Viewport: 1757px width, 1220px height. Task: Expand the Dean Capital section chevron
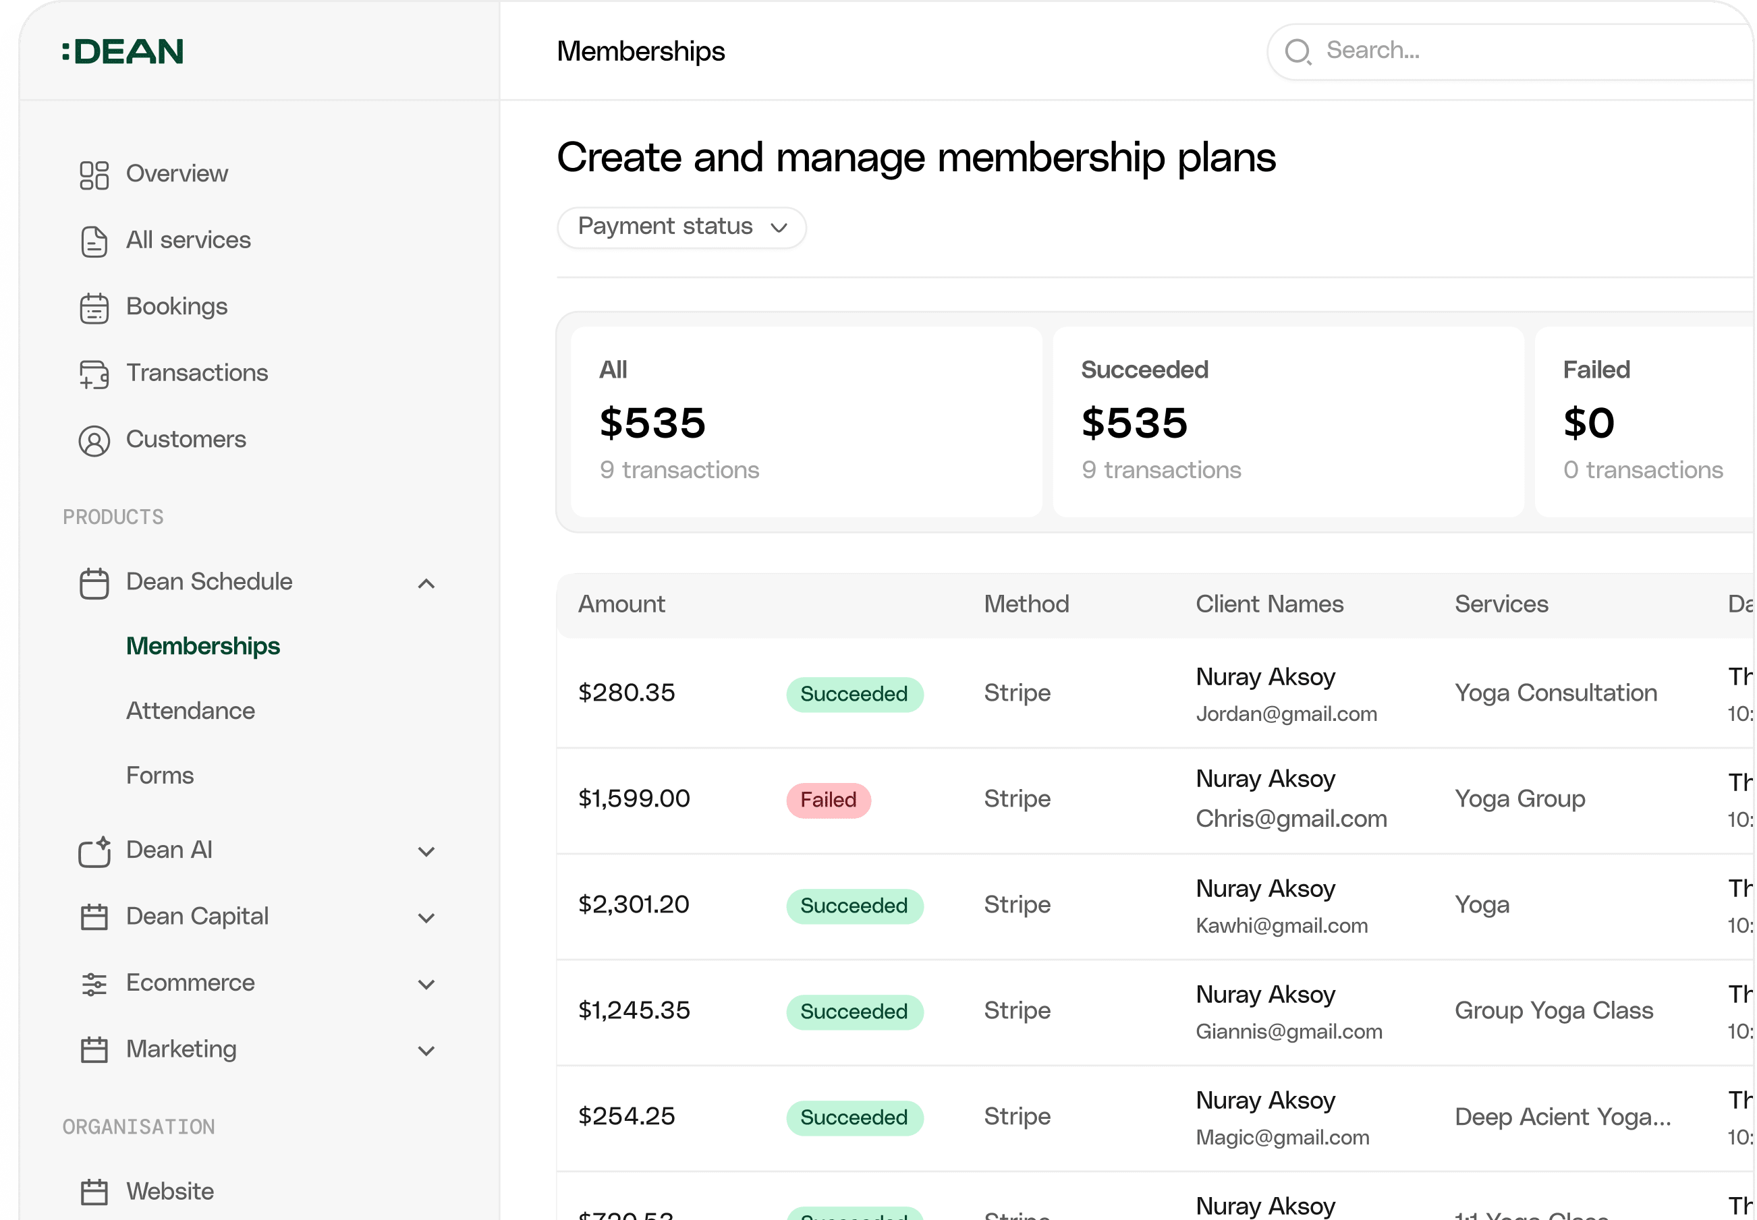point(426,917)
